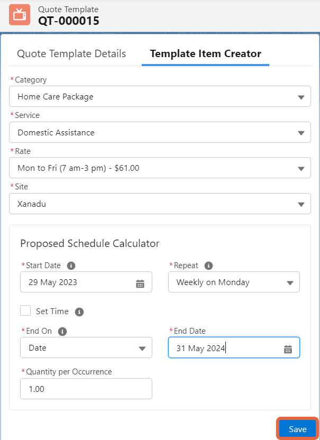Screen dimensions: 320x440
Task: Click the QT-000015 record title
Action: coord(68,21)
